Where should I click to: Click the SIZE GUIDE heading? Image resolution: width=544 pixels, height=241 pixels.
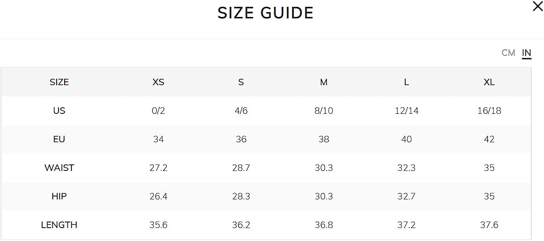coord(265,13)
